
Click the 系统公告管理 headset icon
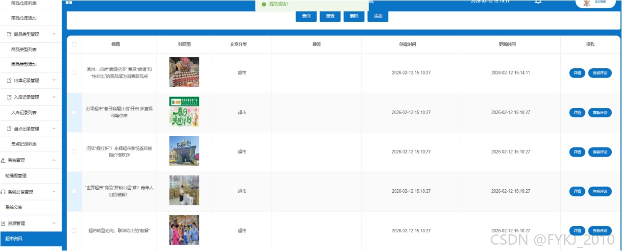(3, 192)
